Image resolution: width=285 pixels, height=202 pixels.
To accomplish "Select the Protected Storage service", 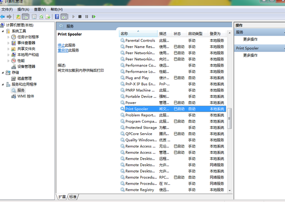I will (x=172, y=128).
